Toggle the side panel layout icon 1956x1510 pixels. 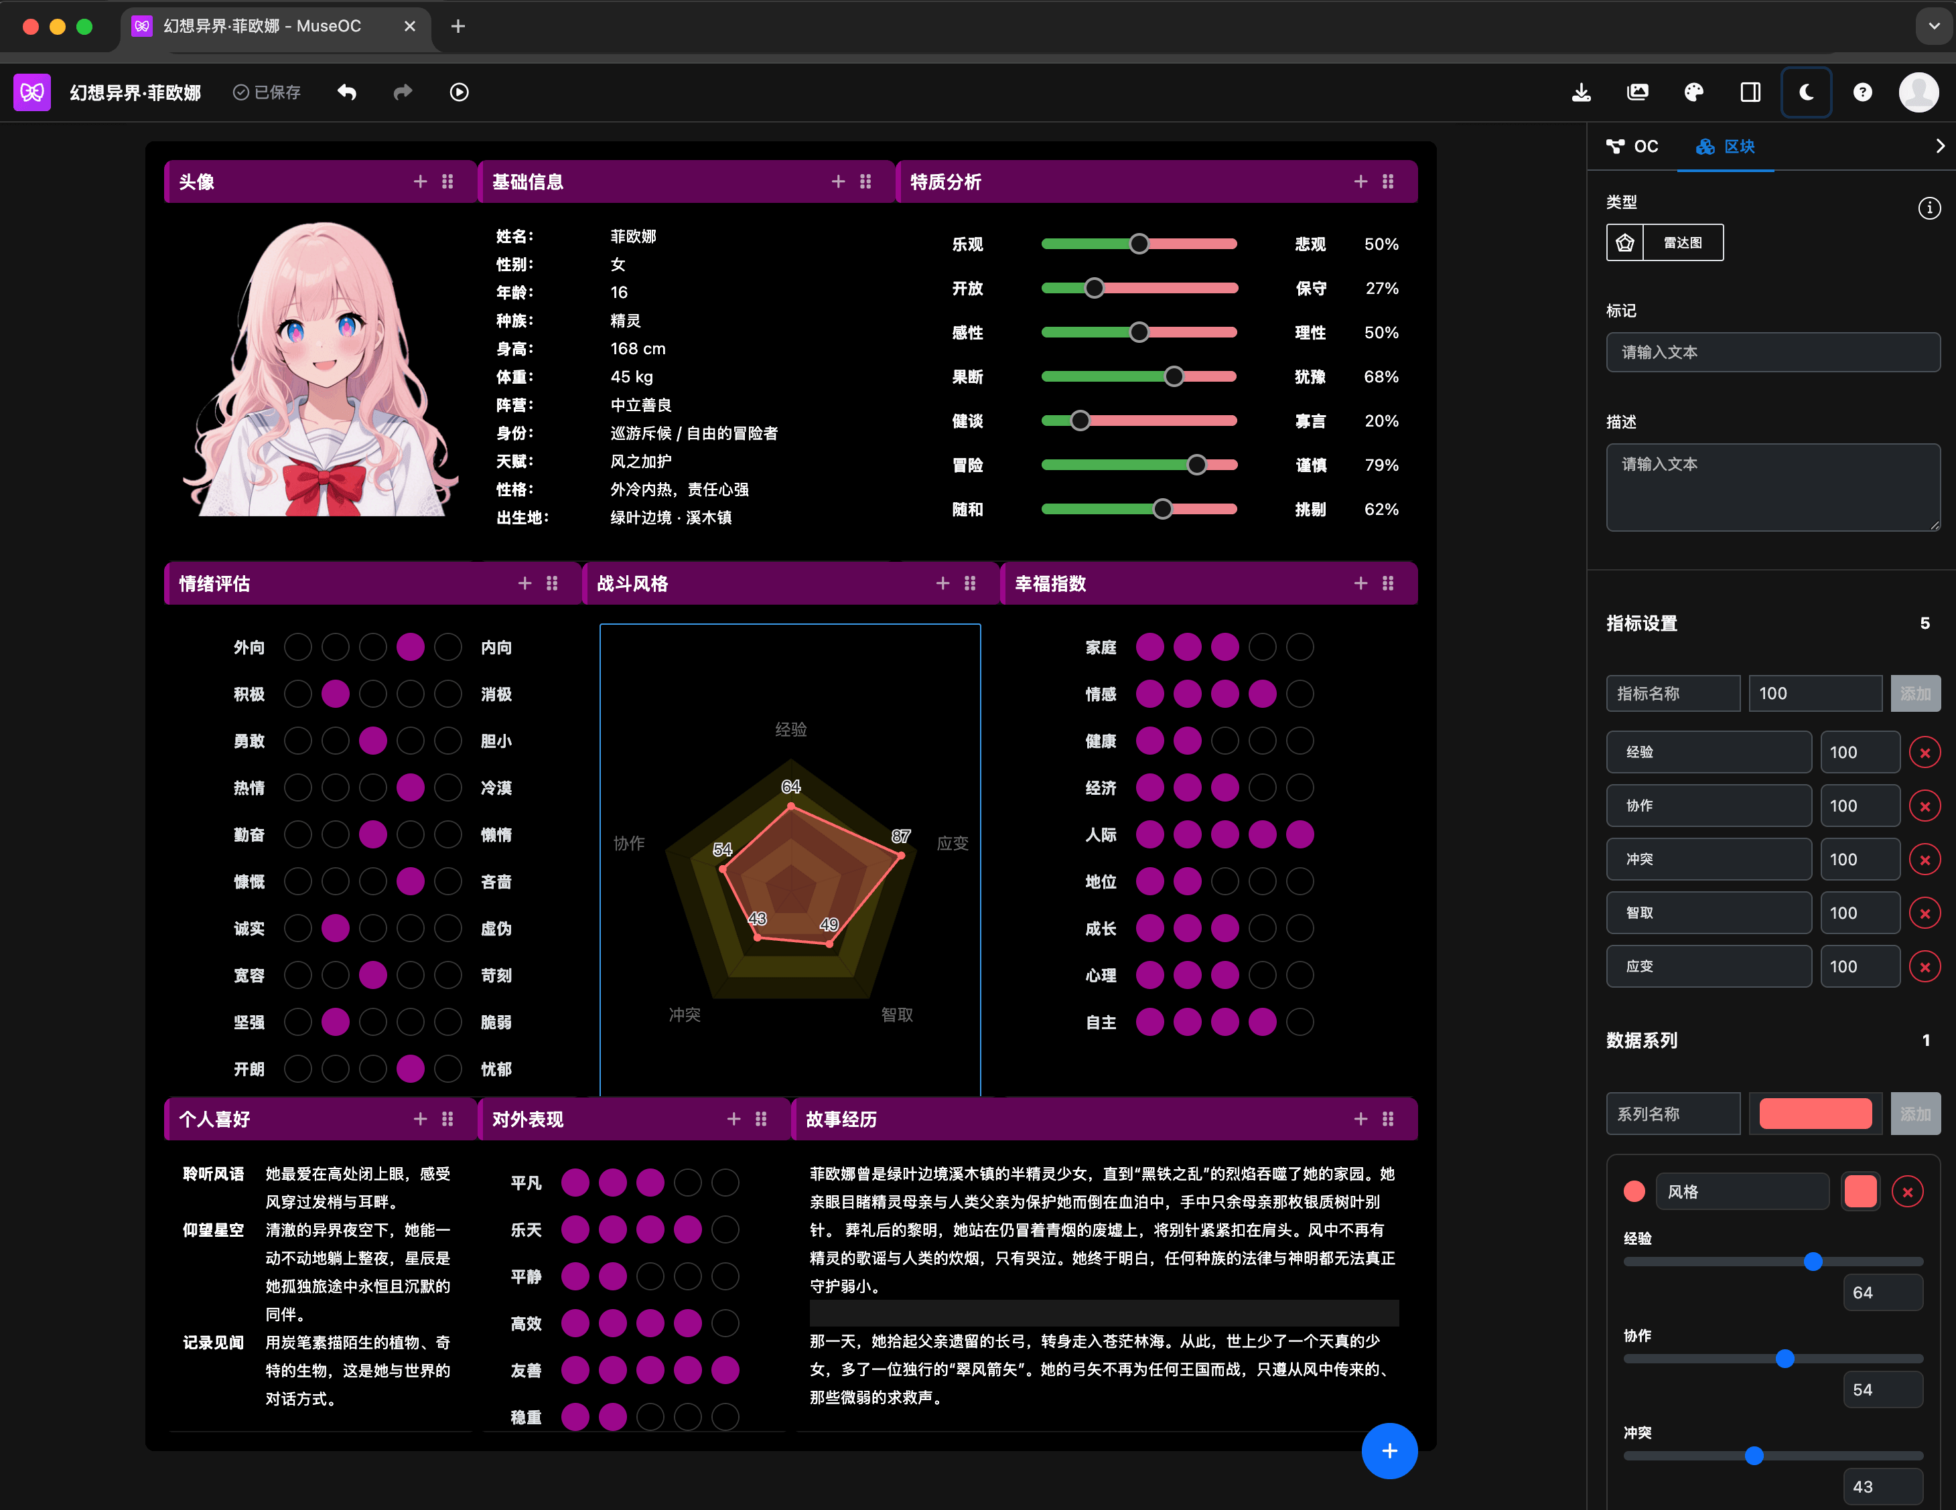1749,92
